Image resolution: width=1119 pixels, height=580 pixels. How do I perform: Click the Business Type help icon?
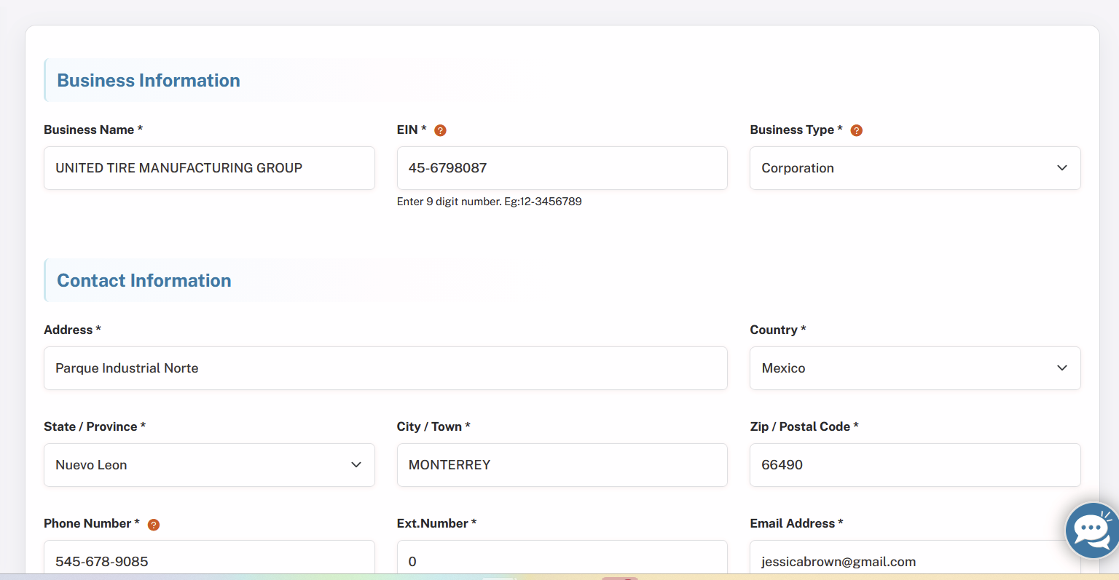pyautogui.click(x=857, y=130)
